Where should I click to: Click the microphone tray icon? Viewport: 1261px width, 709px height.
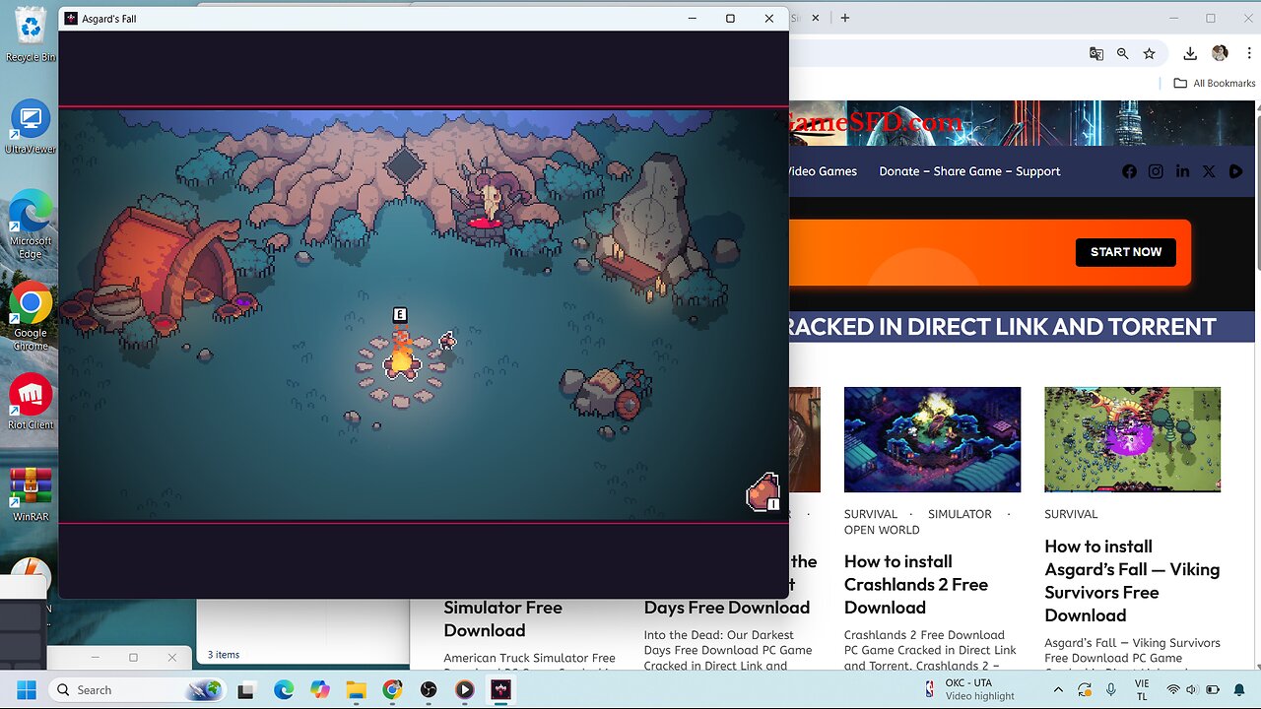(x=1111, y=689)
